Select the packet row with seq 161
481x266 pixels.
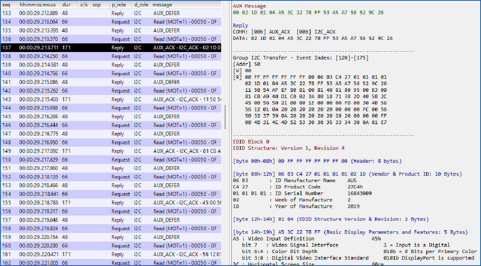110,254
